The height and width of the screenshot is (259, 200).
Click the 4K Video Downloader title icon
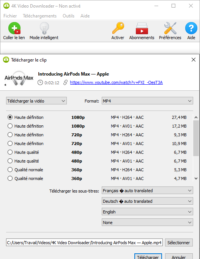pyautogui.click(x=6, y=6)
